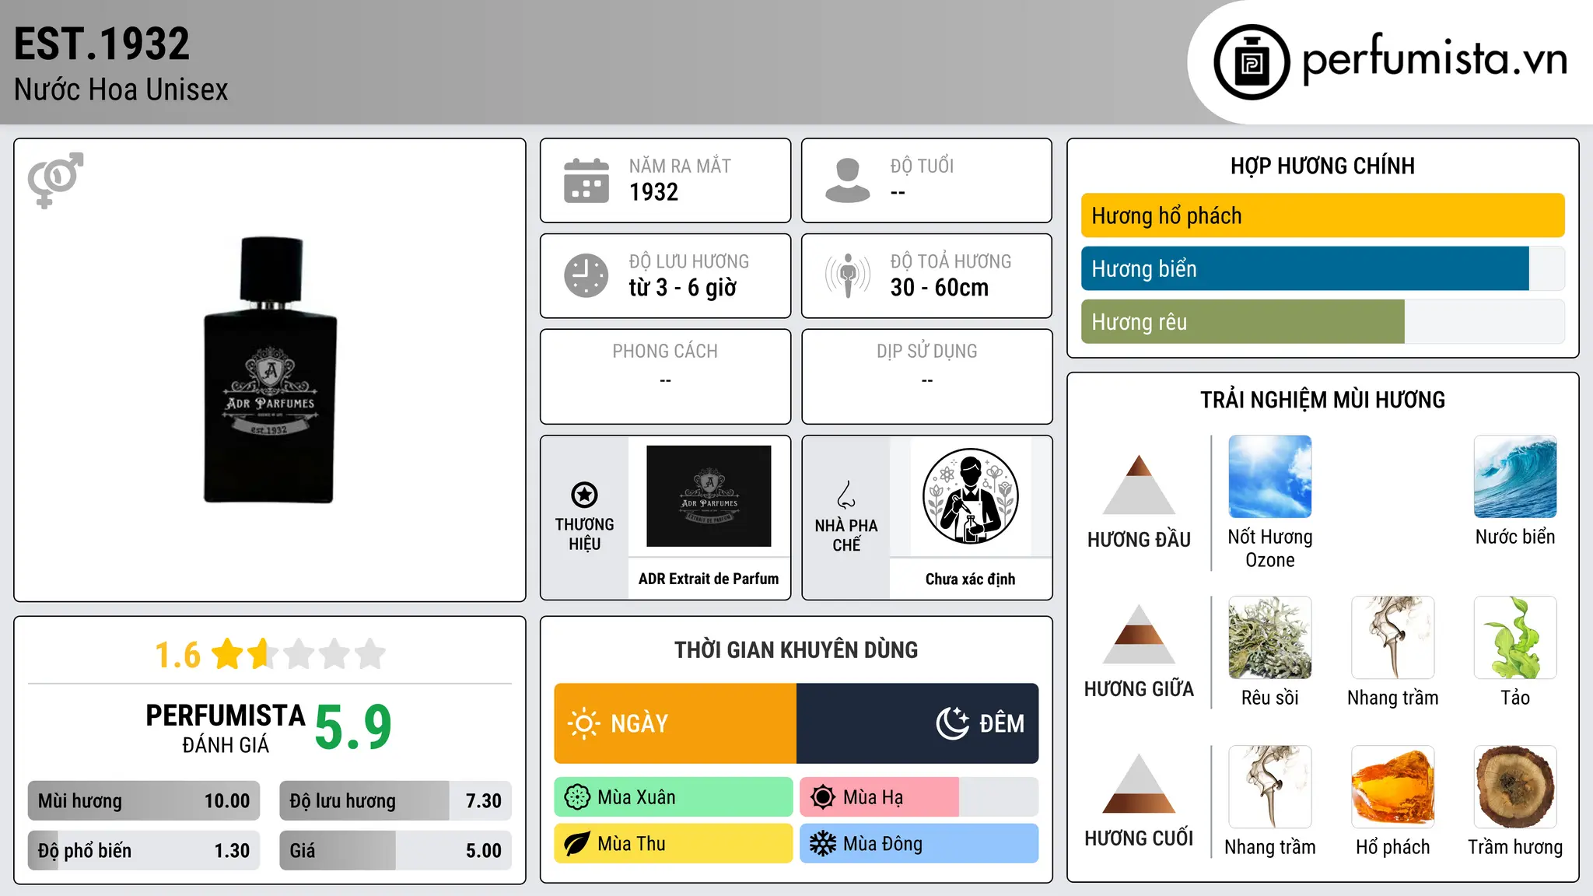Click the Hương hổ phách yellow bar
Viewport: 1593px width, 896px height.
(1322, 215)
